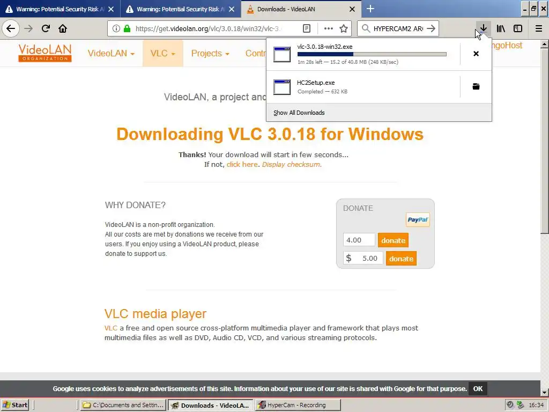Dismiss cookie notice with OK button
Image resolution: width=549 pixels, height=412 pixels.
tap(478, 388)
